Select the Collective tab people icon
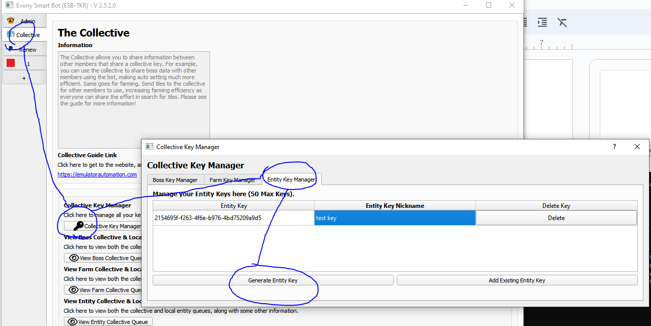Screen dimensions: 651x326 click(x=11, y=34)
